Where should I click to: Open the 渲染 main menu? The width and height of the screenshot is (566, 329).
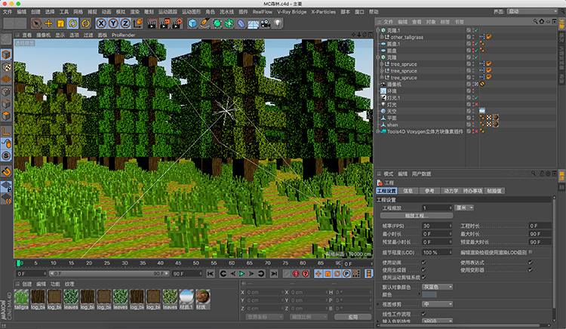click(x=134, y=11)
